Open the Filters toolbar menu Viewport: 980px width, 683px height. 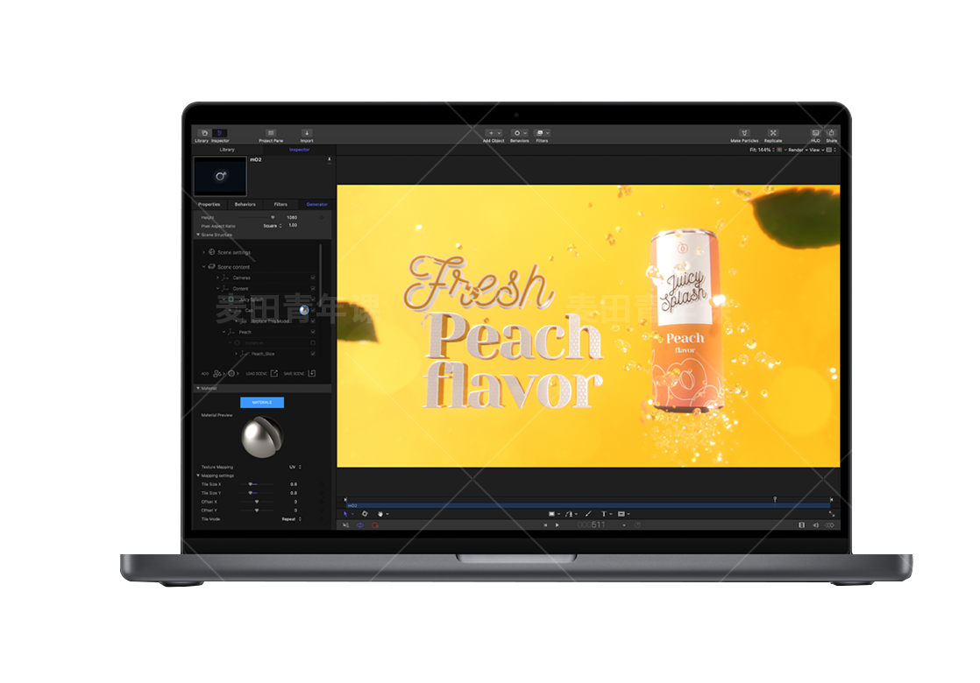tap(542, 133)
